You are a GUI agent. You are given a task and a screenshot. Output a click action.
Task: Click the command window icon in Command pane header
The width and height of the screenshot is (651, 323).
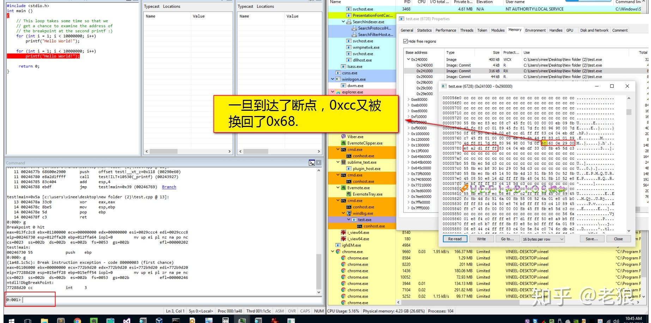click(312, 163)
